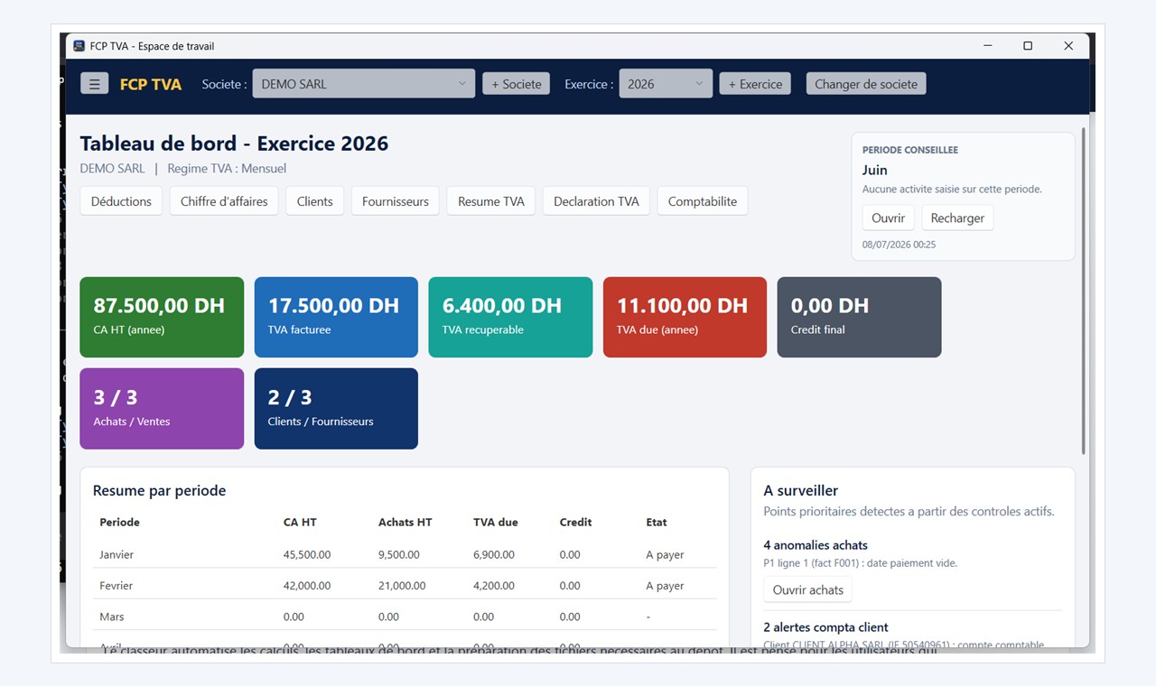This screenshot has height=686, width=1156.
Task: Open the Clients tab
Action: [315, 201]
